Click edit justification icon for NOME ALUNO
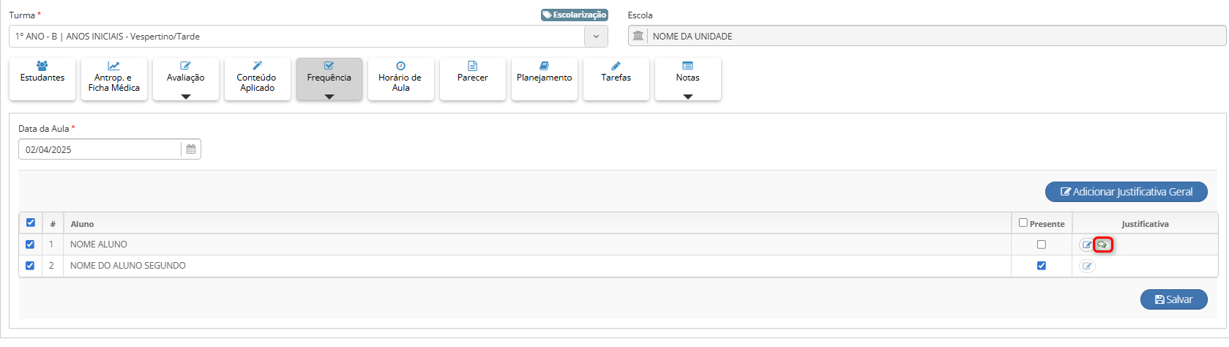The width and height of the screenshot is (1229, 347). point(1087,245)
